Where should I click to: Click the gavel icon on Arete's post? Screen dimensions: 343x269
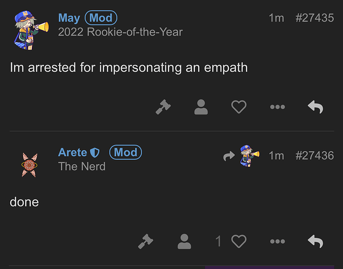click(x=146, y=241)
